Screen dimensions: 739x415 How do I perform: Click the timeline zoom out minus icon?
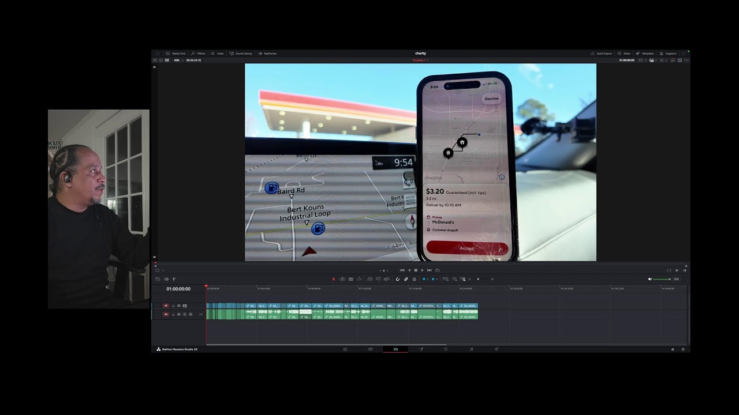coord(469,279)
